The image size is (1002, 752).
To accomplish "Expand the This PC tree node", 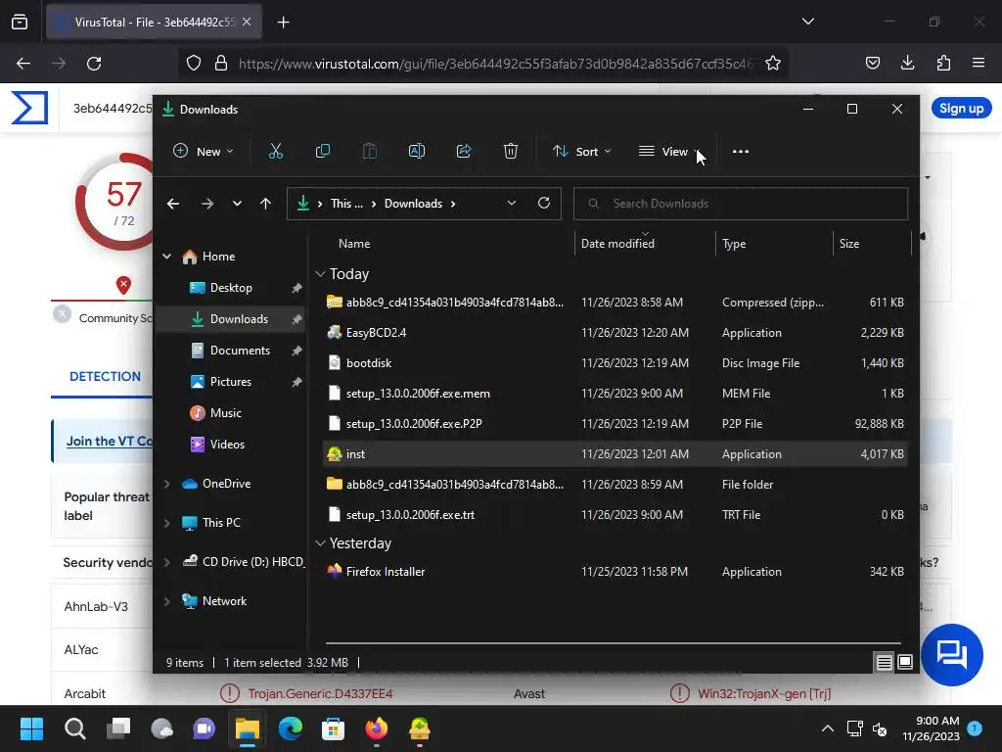I will point(166,523).
